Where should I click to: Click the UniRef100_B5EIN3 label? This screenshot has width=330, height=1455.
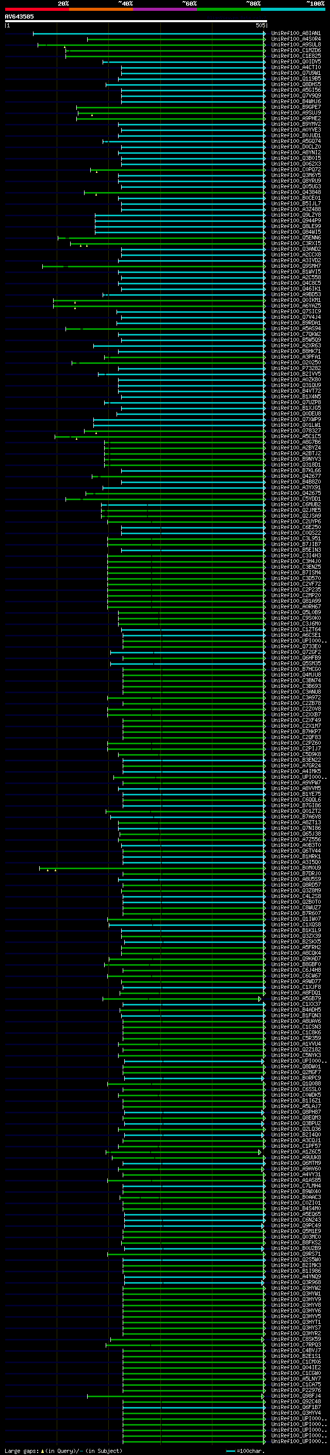[x=296, y=550]
